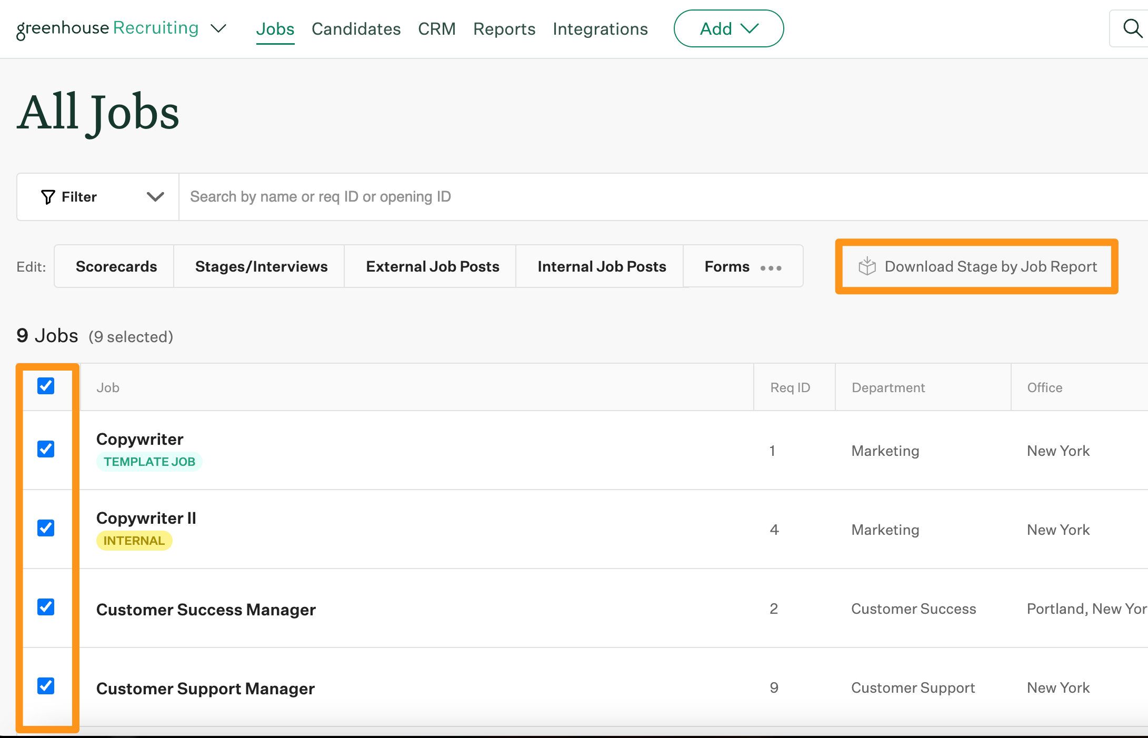The height and width of the screenshot is (738, 1148).
Task: Click the Stages/Interviews tab
Action: (x=261, y=266)
